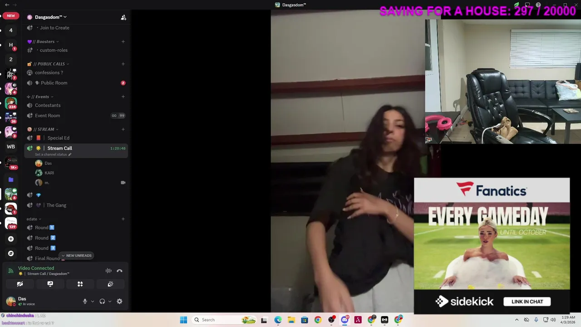Open input device options dropdown arrow
The height and width of the screenshot is (327, 581).
click(x=93, y=302)
